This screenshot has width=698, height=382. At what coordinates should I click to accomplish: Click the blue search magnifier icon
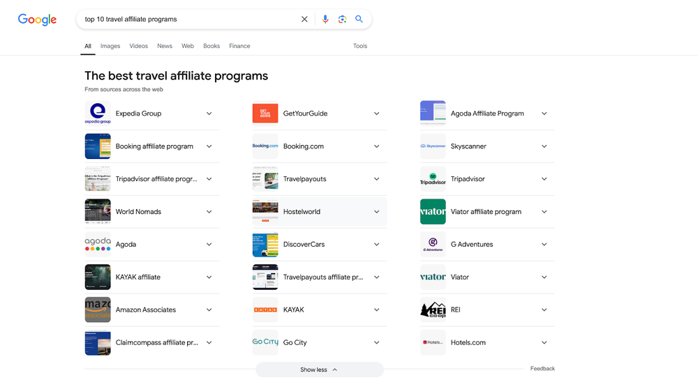(359, 19)
